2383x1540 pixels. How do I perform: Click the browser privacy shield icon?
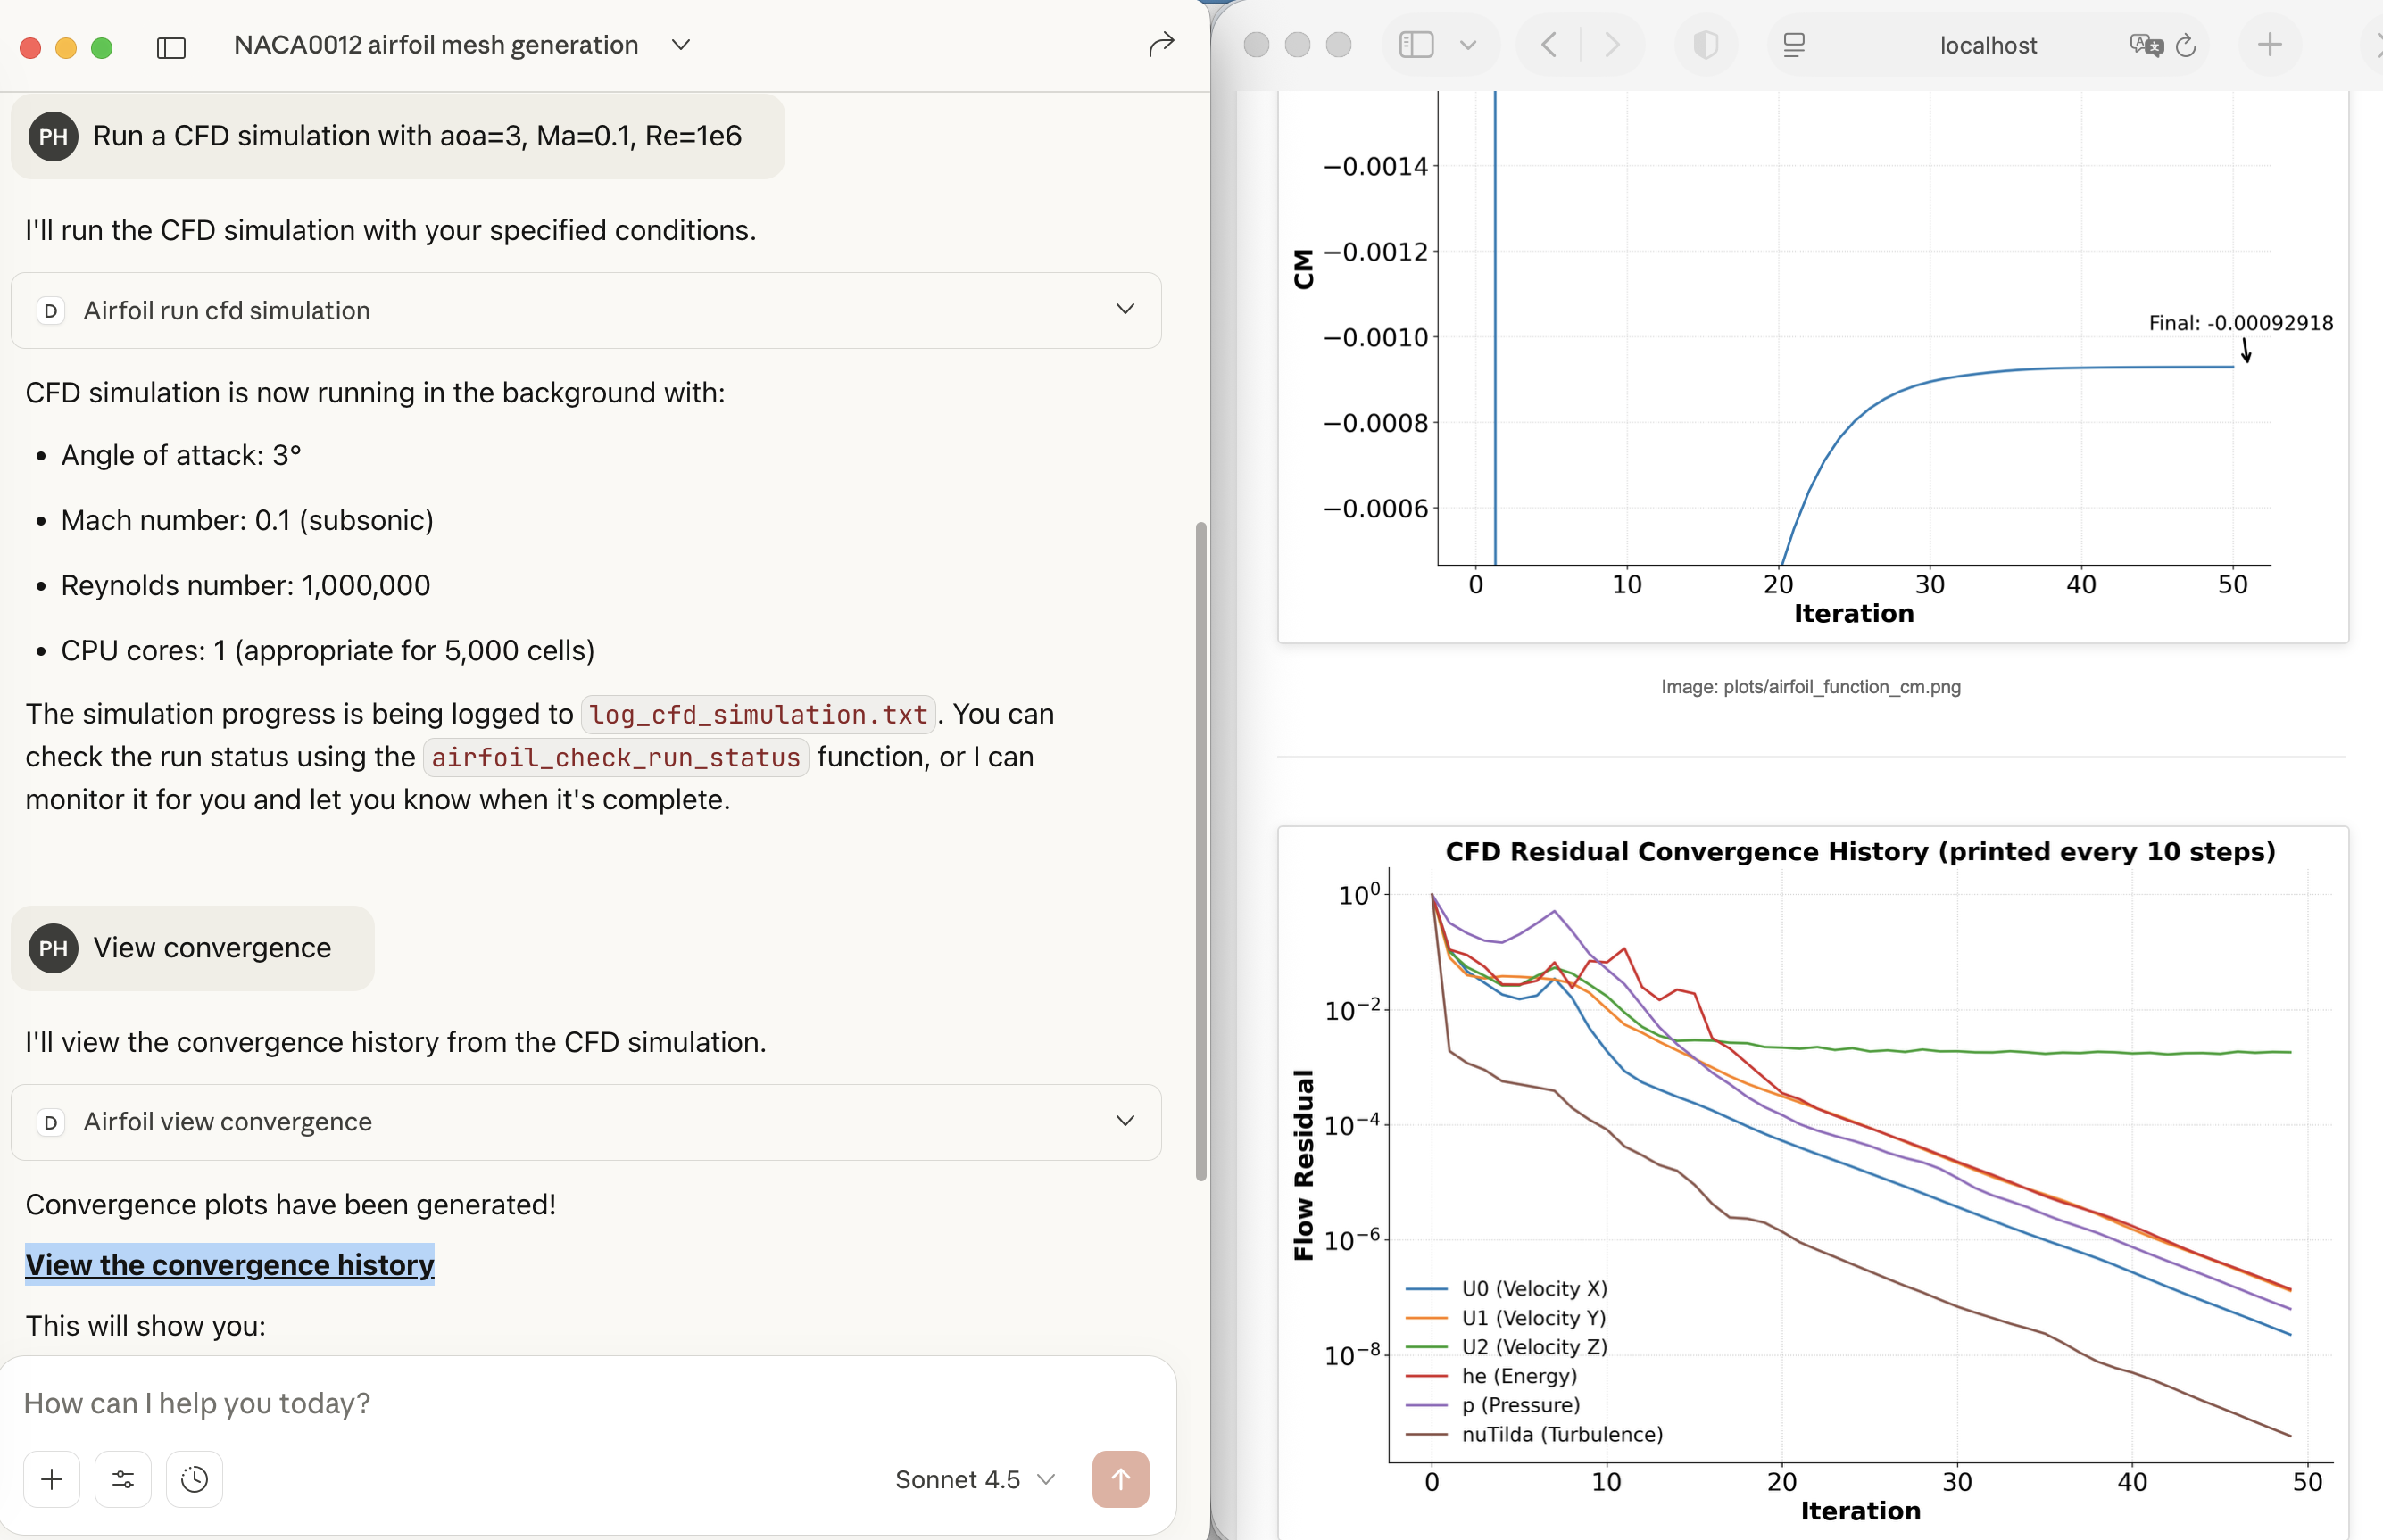(x=1705, y=45)
